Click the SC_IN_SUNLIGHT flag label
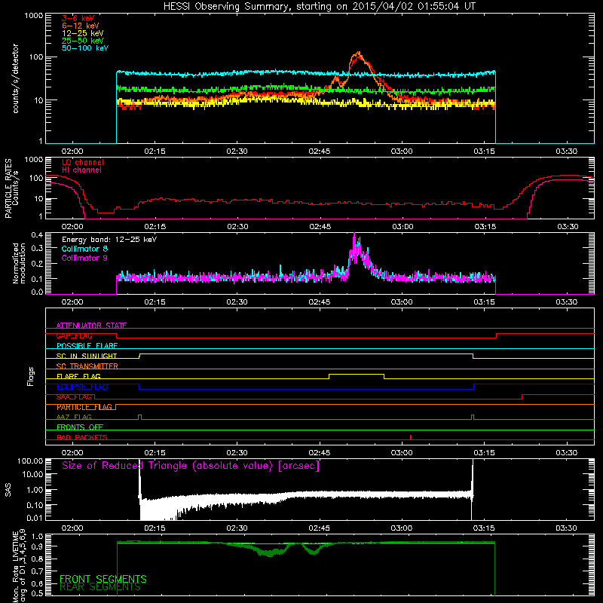 [x=87, y=356]
